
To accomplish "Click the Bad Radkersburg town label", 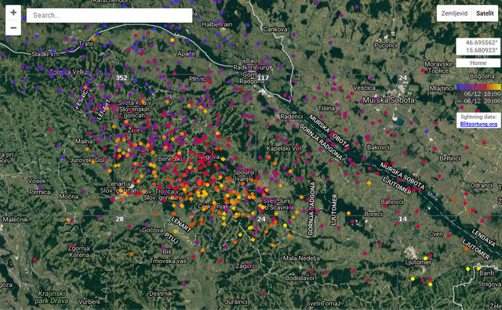I will (x=251, y=64).
